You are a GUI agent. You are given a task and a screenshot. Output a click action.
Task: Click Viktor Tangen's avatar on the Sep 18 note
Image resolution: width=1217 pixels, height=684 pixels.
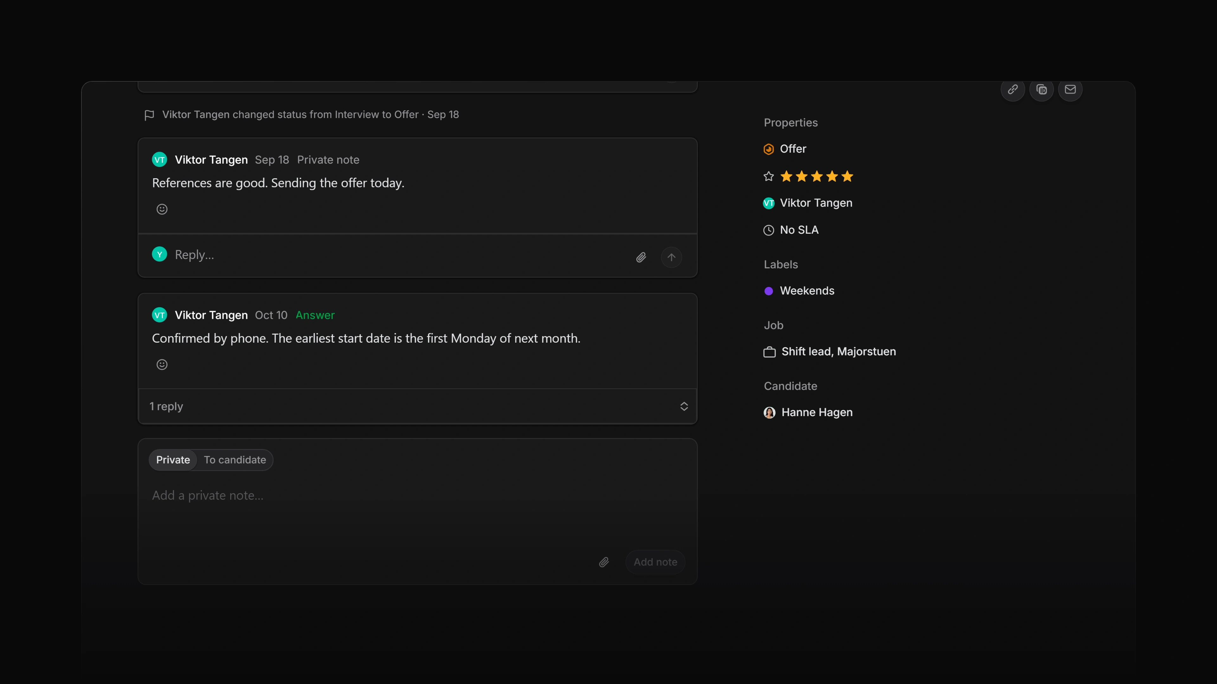160,160
